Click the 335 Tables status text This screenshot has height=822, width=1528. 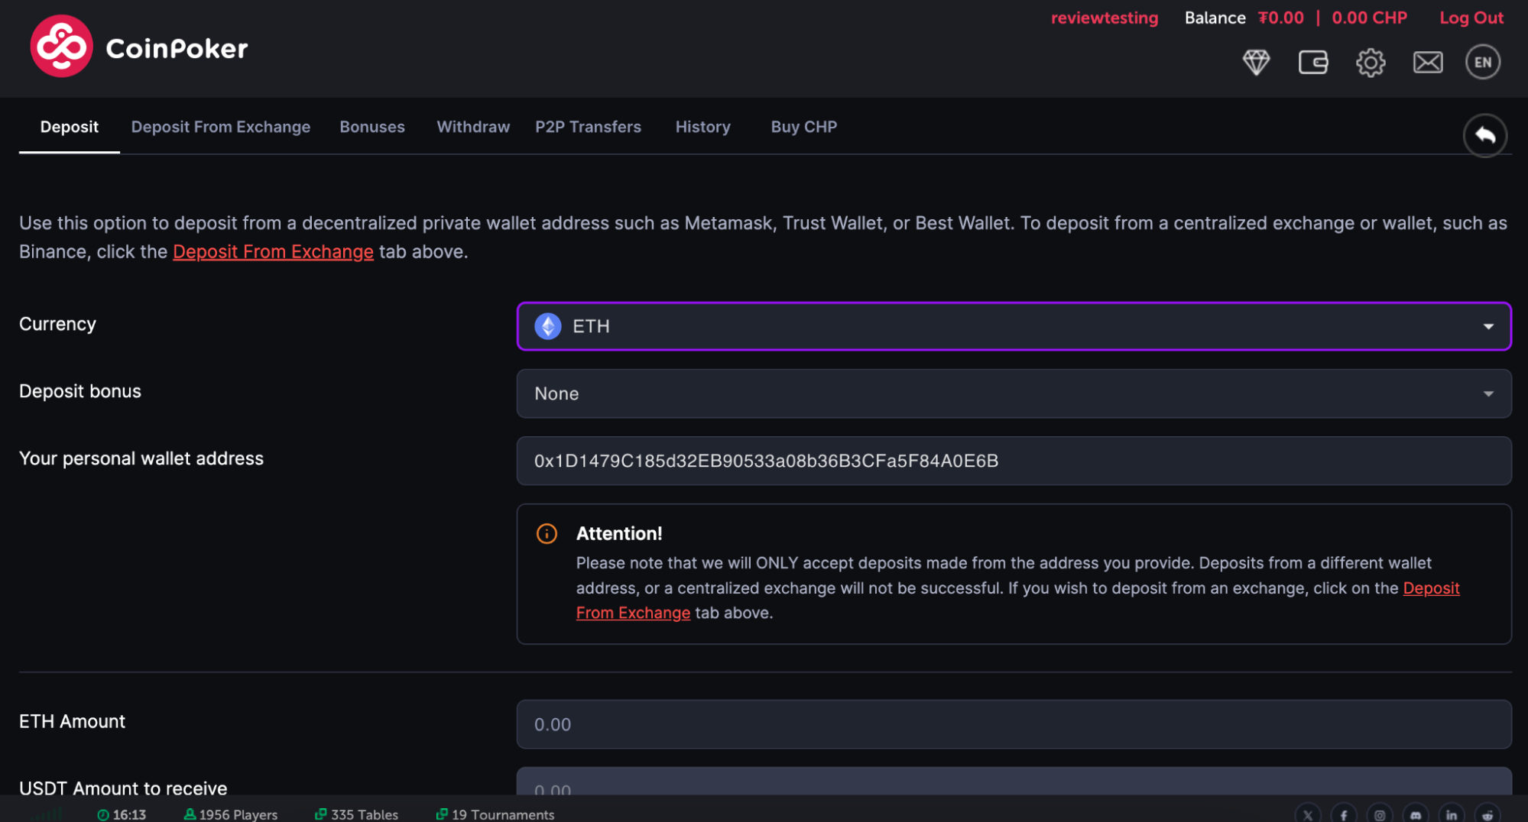[365, 815]
